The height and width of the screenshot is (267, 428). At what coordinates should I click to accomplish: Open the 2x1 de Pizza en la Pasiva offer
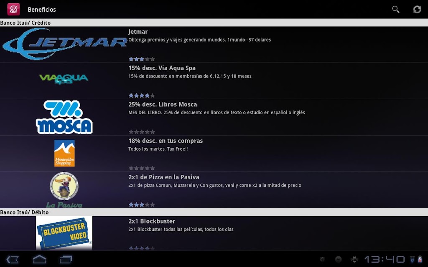pyautogui.click(x=214, y=190)
